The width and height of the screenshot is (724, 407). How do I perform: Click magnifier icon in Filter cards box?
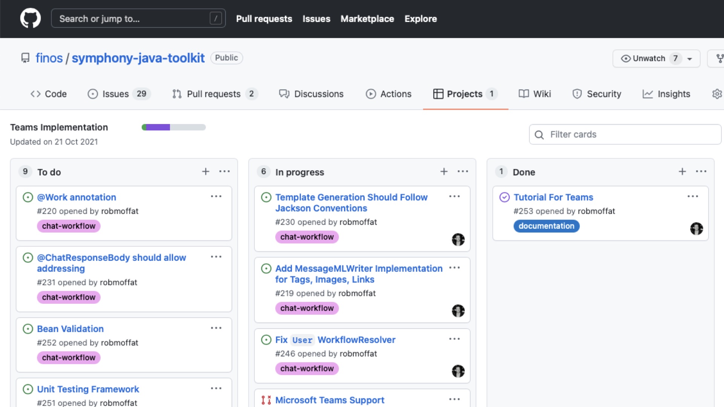[x=539, y=135]
